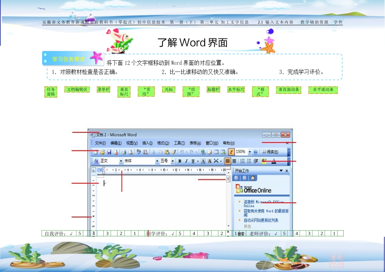Open the 格式(O) menu
Image resolution: width=385 pixels, height=272 pixels.
[x=163, y=143]
